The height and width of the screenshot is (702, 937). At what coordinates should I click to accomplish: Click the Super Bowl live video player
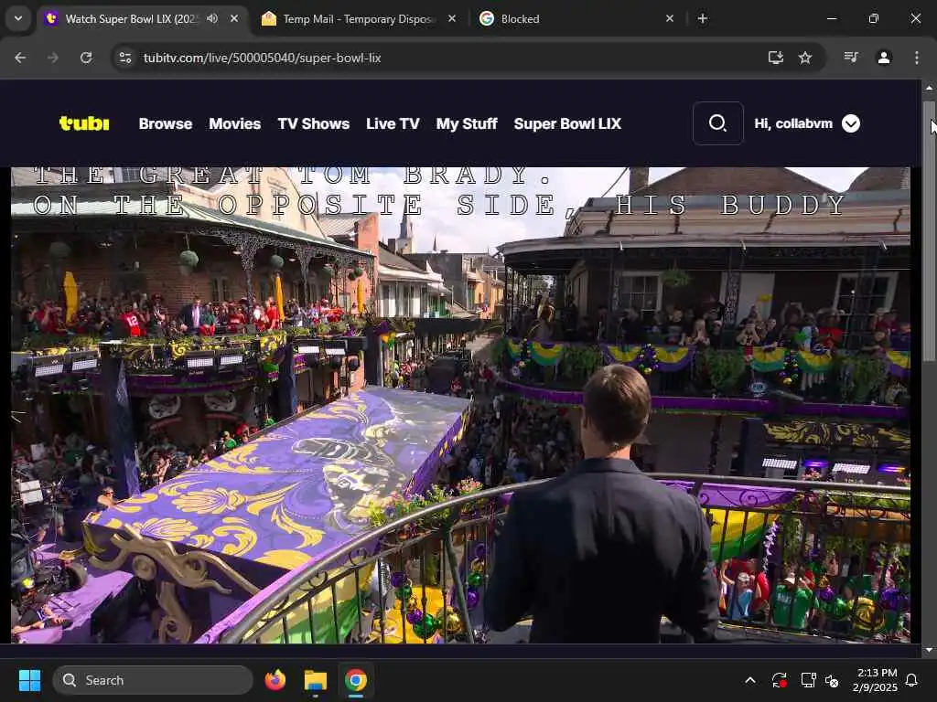click(461, 405)
